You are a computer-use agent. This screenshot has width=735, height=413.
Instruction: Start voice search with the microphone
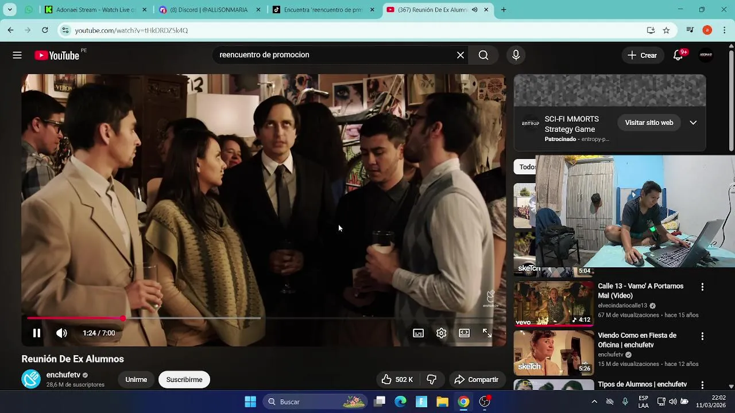[516, 55]
